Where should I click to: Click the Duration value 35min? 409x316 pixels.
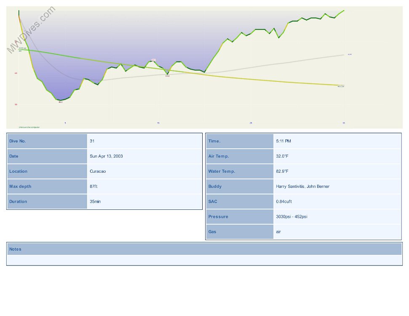[95, 202]
